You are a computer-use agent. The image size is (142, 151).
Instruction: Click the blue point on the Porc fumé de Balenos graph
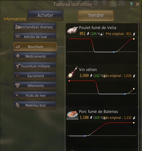pos(85,136)
